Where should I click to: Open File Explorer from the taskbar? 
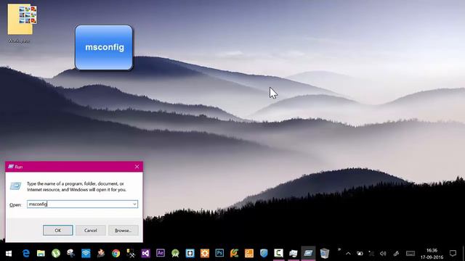point(41,253)
